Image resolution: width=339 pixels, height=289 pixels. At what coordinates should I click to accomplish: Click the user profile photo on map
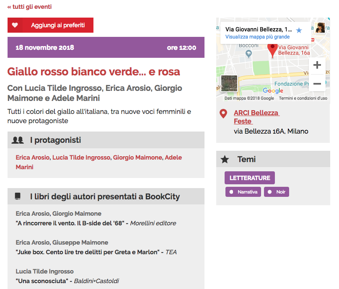[x=320, y=28]
